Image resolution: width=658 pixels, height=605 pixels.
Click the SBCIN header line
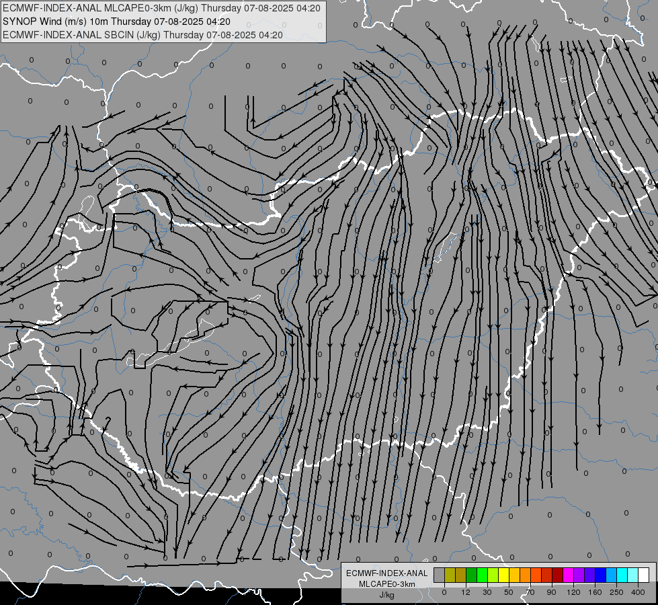click(x=142, y=35)
